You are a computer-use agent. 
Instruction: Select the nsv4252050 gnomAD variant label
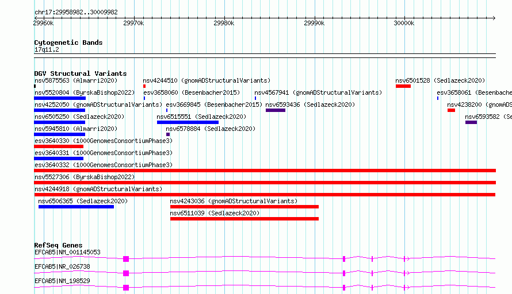pyautogui.click(x=98, y=105)
